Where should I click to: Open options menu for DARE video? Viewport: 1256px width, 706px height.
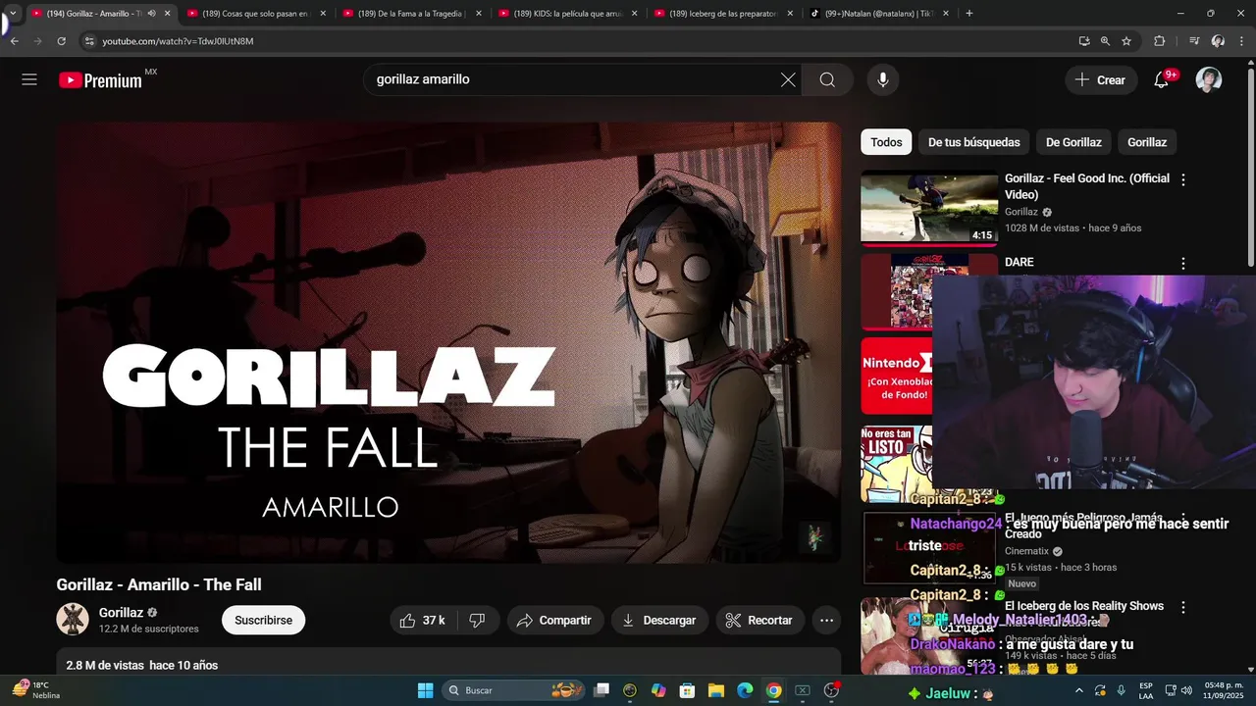pyautogui.click(x=1183, y=264)
